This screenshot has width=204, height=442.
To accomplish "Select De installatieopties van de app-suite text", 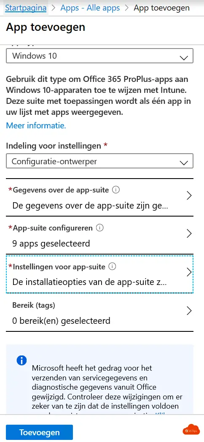I will [x=90, y=282].
